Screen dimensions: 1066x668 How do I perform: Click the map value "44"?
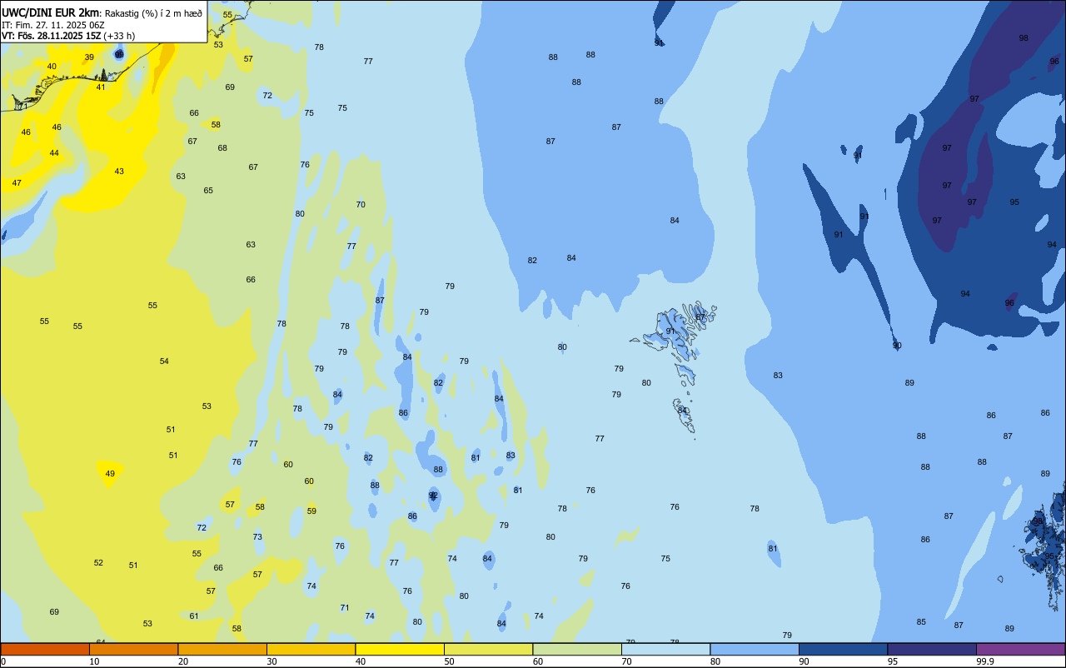click(54, 153)
